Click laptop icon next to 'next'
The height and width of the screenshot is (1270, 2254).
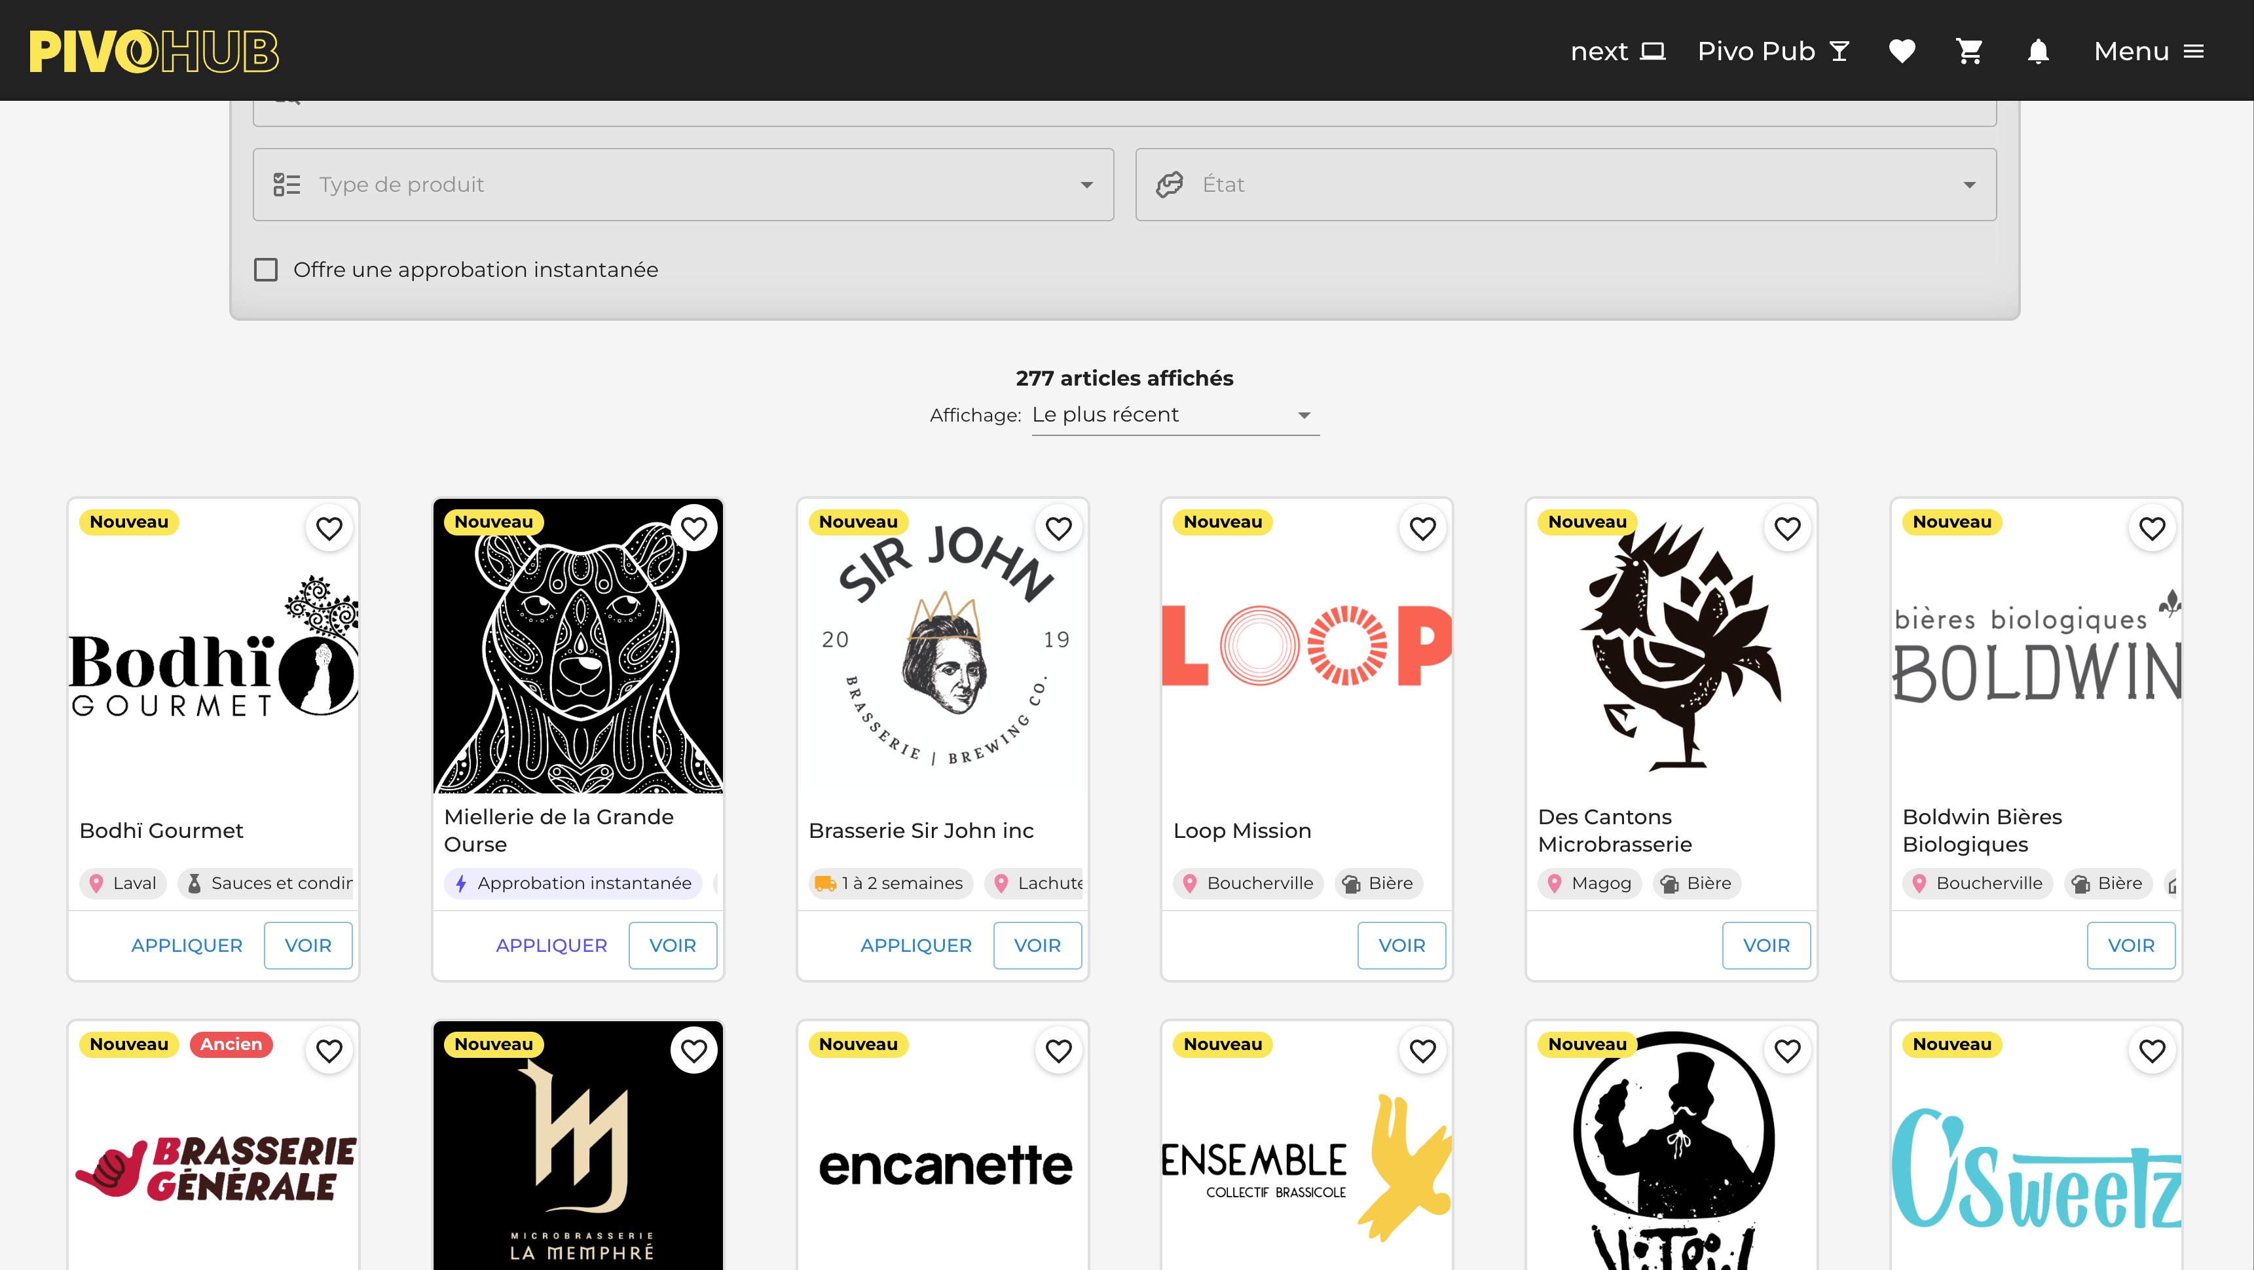(x=1652, y=52)
